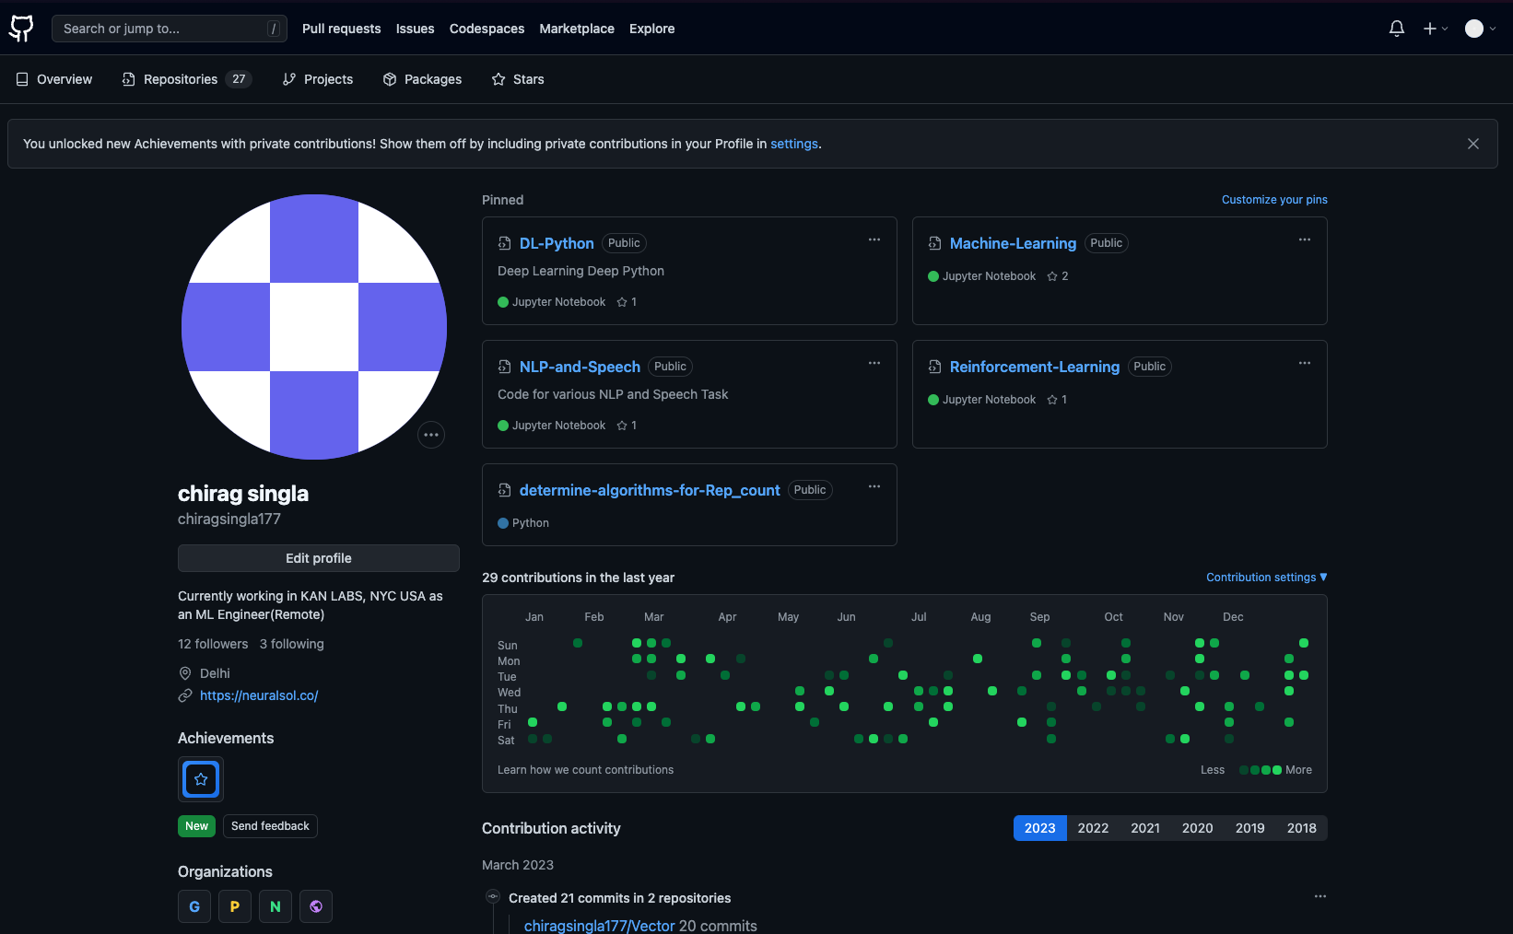Go to Codespaces
The height and width of the screenshot is (934, 1513).
click(x=487, y=29)
